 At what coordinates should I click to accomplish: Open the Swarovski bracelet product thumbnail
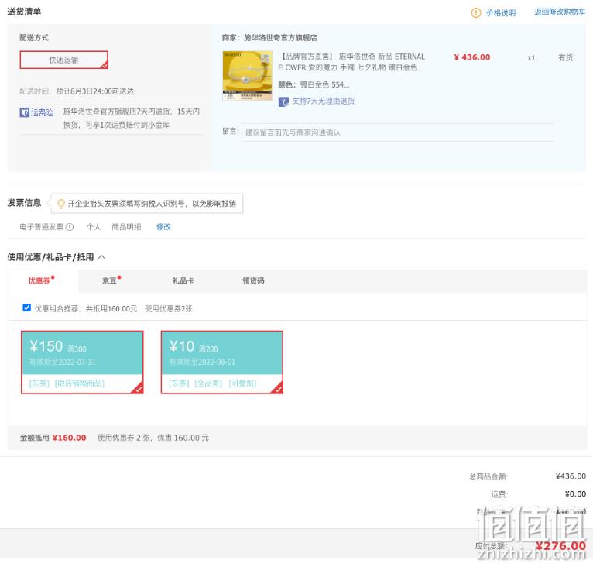click(247, 75)
